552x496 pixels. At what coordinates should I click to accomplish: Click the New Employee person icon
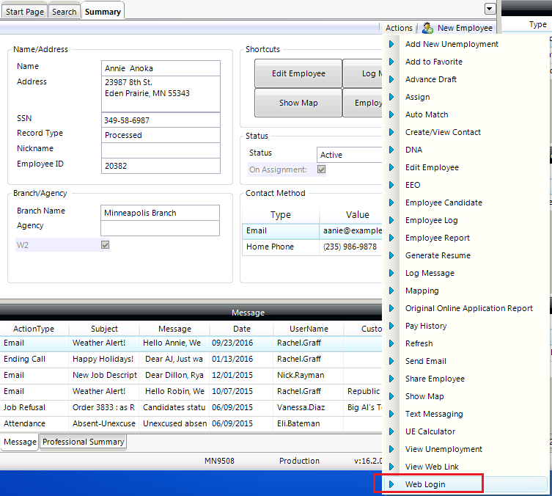(x=427, y=28)
